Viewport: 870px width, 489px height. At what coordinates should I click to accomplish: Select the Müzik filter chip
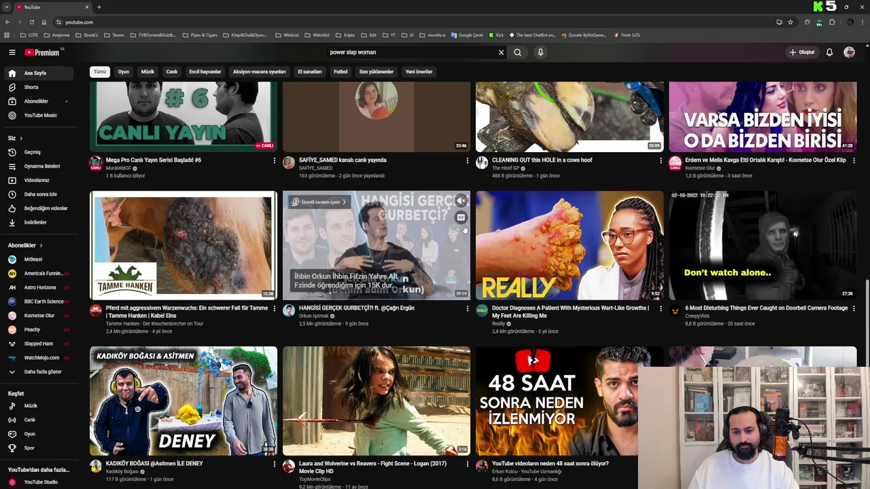tap(147, 71)
